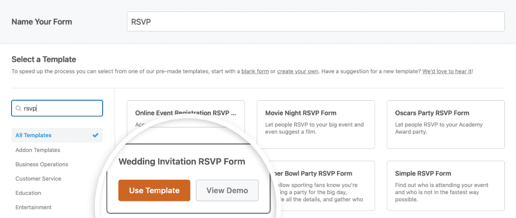Select the Movie Night RSVP Form card

click(316, 124)
